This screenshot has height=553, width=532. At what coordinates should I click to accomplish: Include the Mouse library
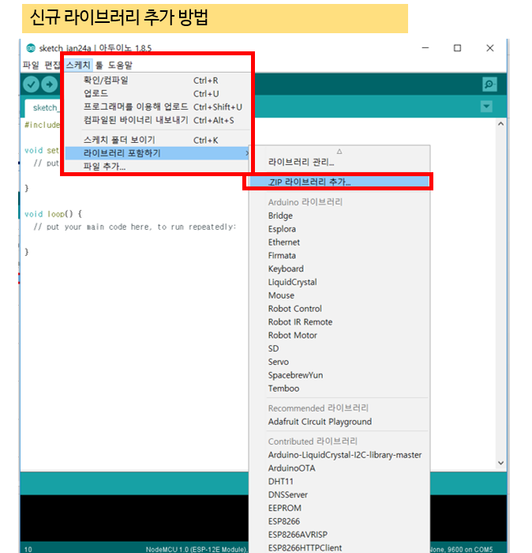[x=339, y=295]
